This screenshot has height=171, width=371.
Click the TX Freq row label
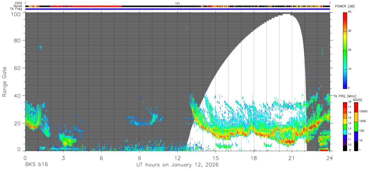point(16,9)
